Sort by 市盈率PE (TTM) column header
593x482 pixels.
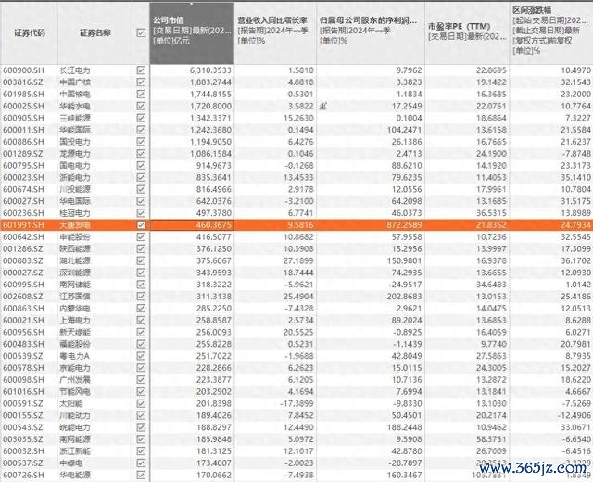click(467, 33)
